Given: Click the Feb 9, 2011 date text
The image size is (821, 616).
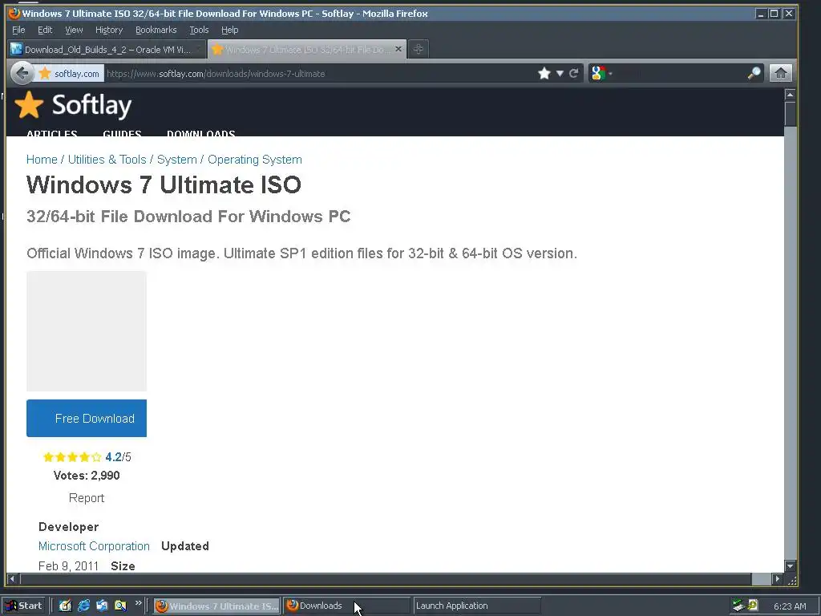Looking at the screenshot, I should [69, 566].
